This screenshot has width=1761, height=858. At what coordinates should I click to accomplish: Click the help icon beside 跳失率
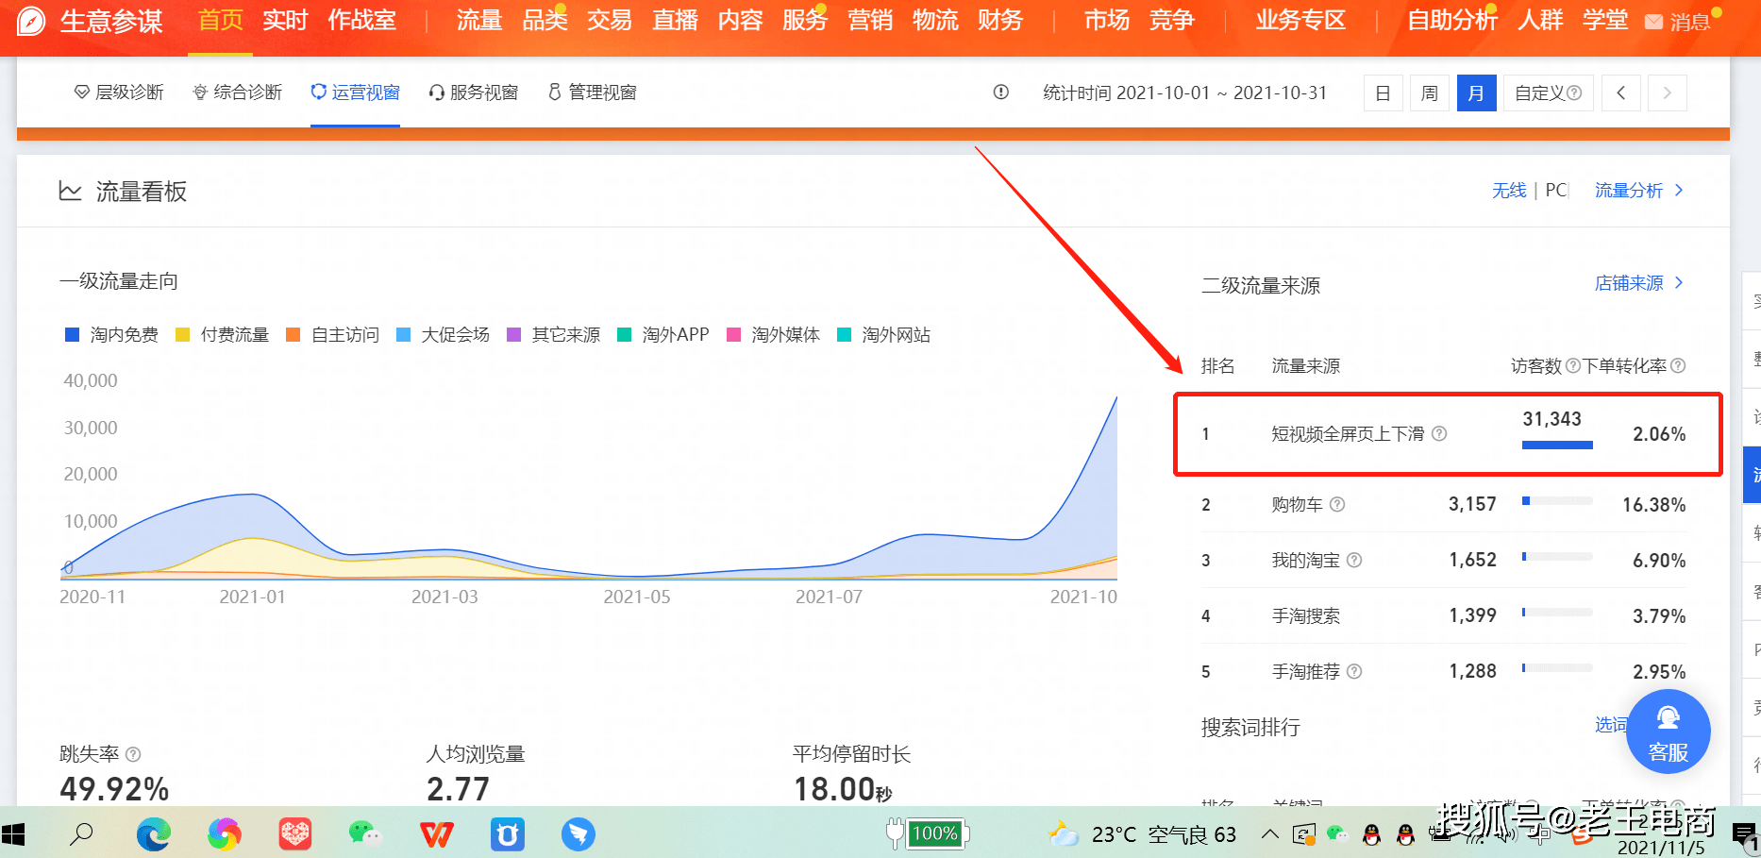[x=133, y=754]
